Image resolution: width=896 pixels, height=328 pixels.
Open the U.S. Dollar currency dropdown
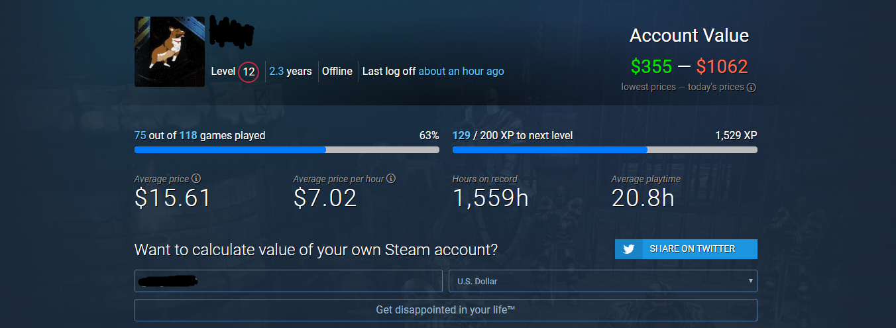click(603, 281)
